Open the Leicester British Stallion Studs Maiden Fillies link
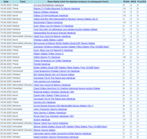This screenshot has width=147, height=139. pos(67,68)
